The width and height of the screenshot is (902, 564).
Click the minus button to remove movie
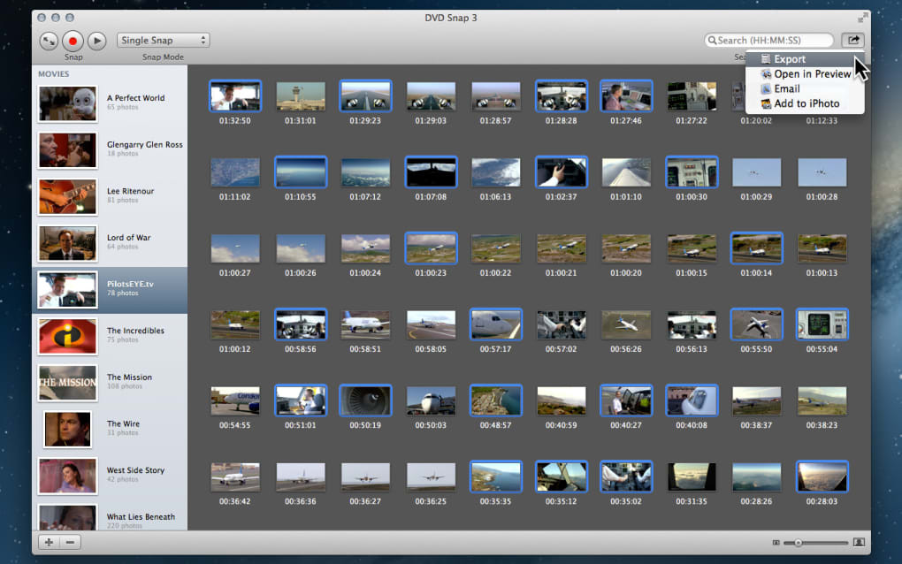tap(70, 542)
